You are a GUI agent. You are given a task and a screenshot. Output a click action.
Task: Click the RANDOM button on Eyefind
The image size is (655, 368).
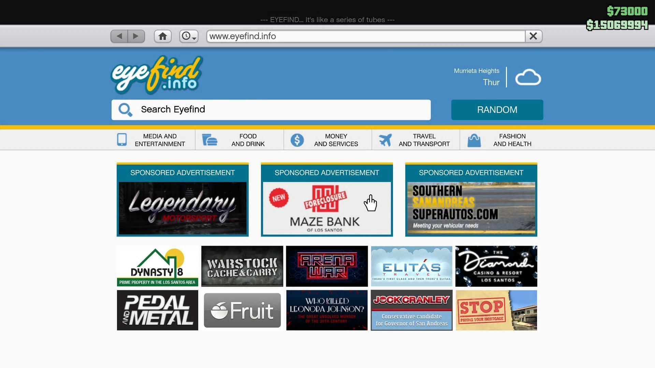[497, 110]
